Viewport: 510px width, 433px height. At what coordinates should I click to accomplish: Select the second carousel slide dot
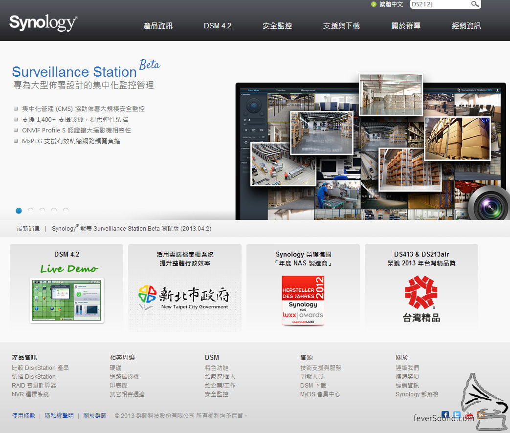pyautogui.click(x=31, y=211)
